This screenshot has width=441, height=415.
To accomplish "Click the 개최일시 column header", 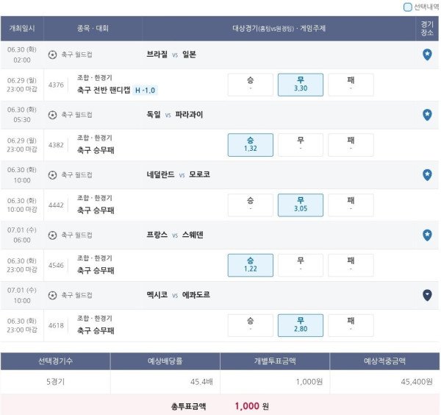I will click(x=22, y=29).
